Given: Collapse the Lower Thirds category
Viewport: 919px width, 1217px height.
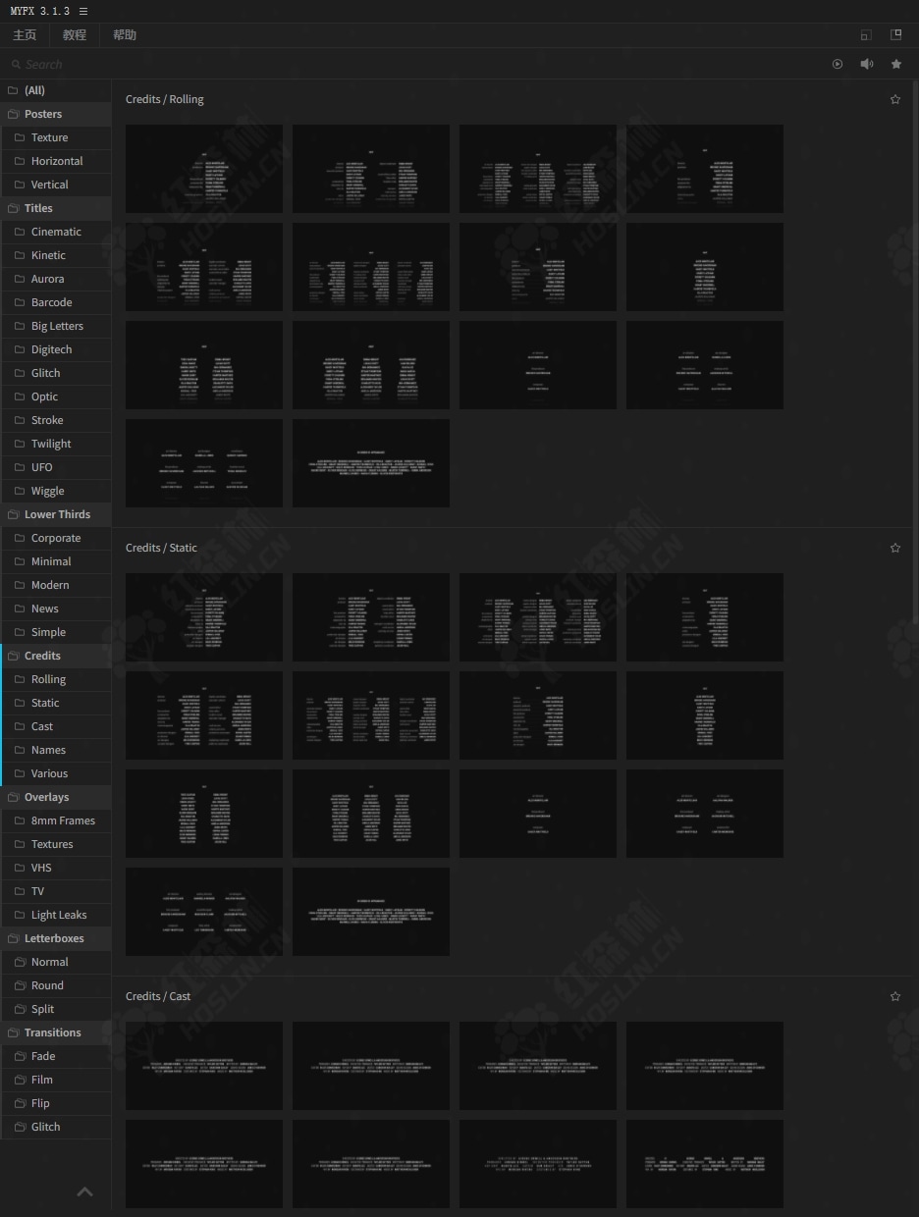Looking at the screenshot, I should (56, 514).
